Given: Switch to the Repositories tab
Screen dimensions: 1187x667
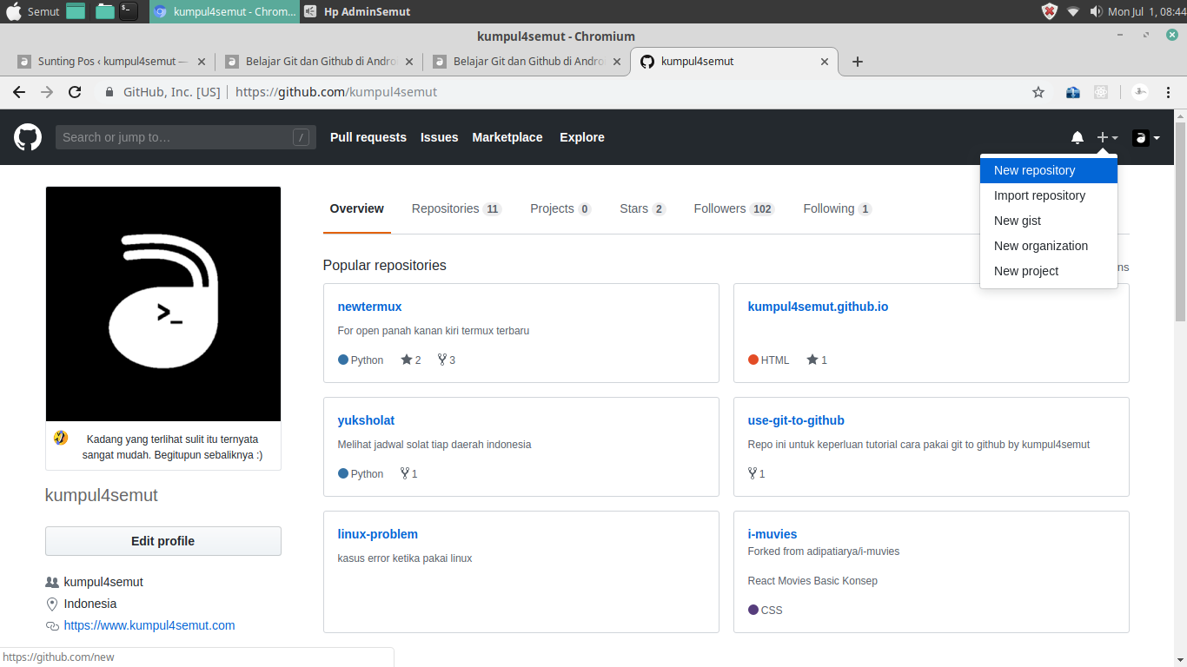Looking at the screenshot, I should pos(455,208).
